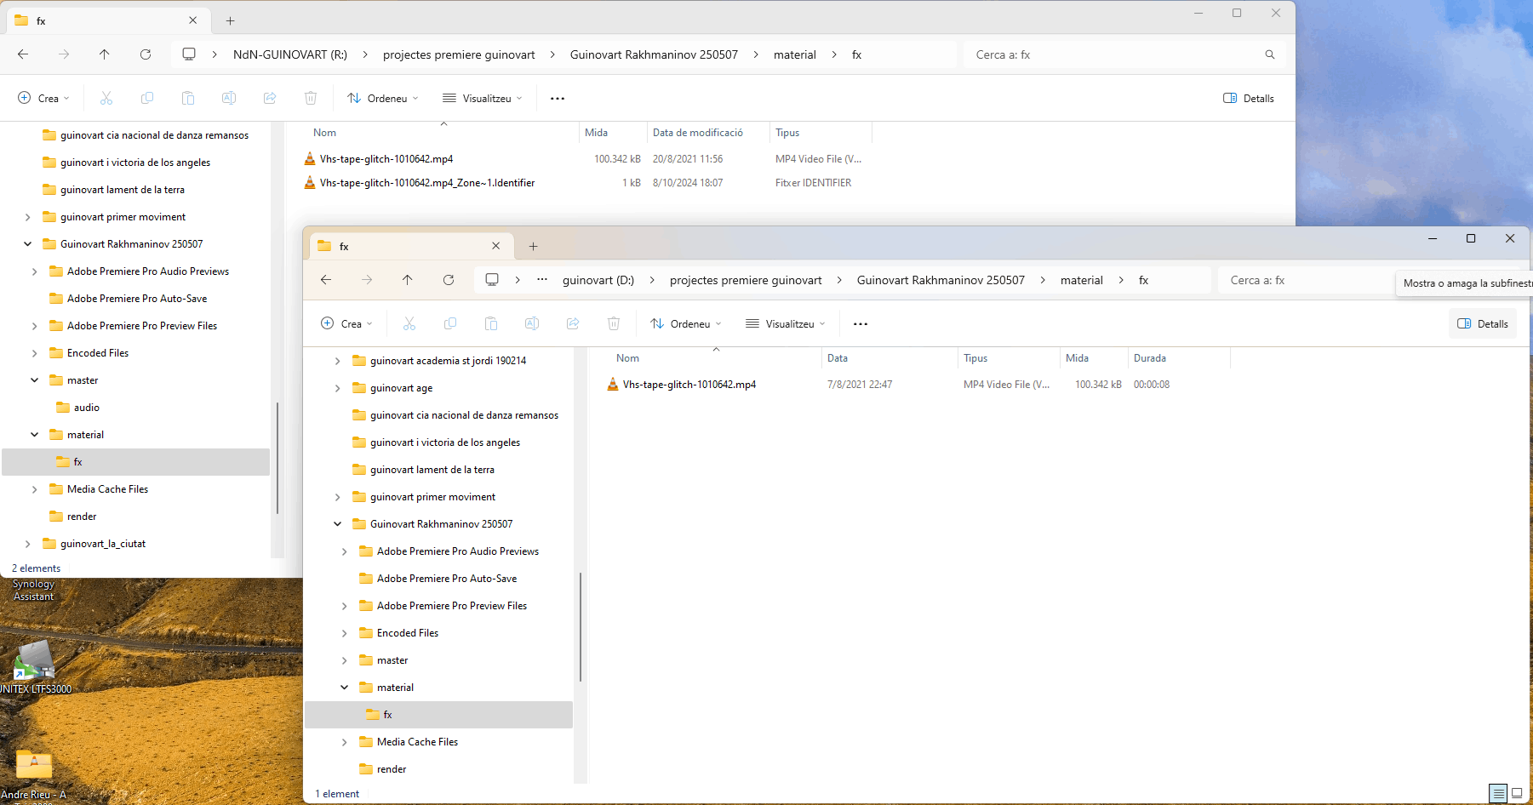Click material breadcrumb in front window

pos(1081,280)
